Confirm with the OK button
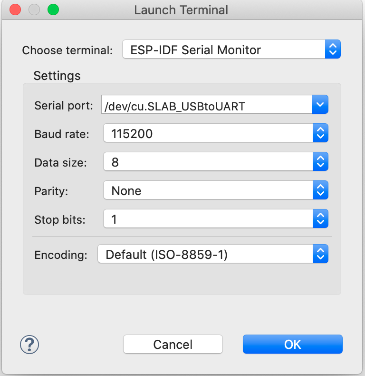 (x=293, y=344)
